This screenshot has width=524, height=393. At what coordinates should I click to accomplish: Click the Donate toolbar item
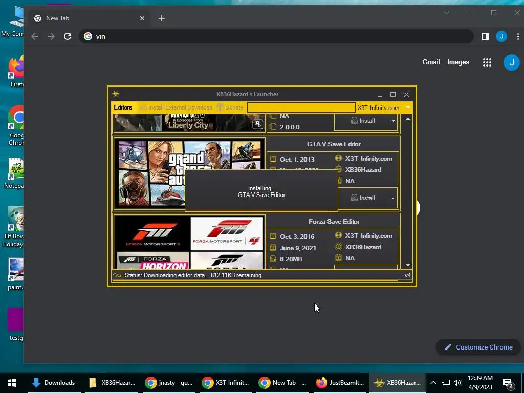coord(230,107)
